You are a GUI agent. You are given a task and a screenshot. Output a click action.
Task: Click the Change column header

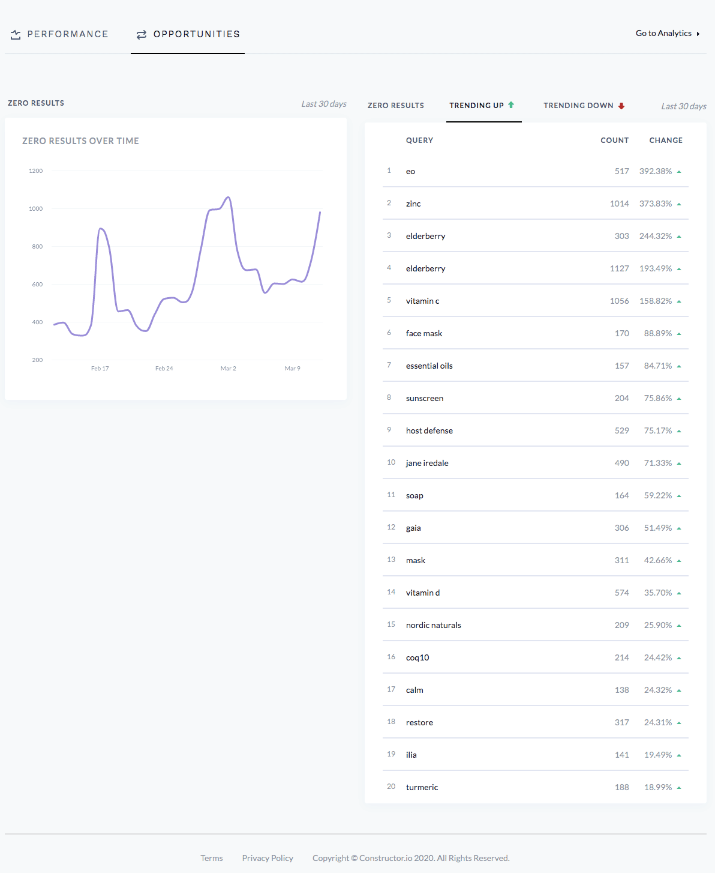coord(666,140)
